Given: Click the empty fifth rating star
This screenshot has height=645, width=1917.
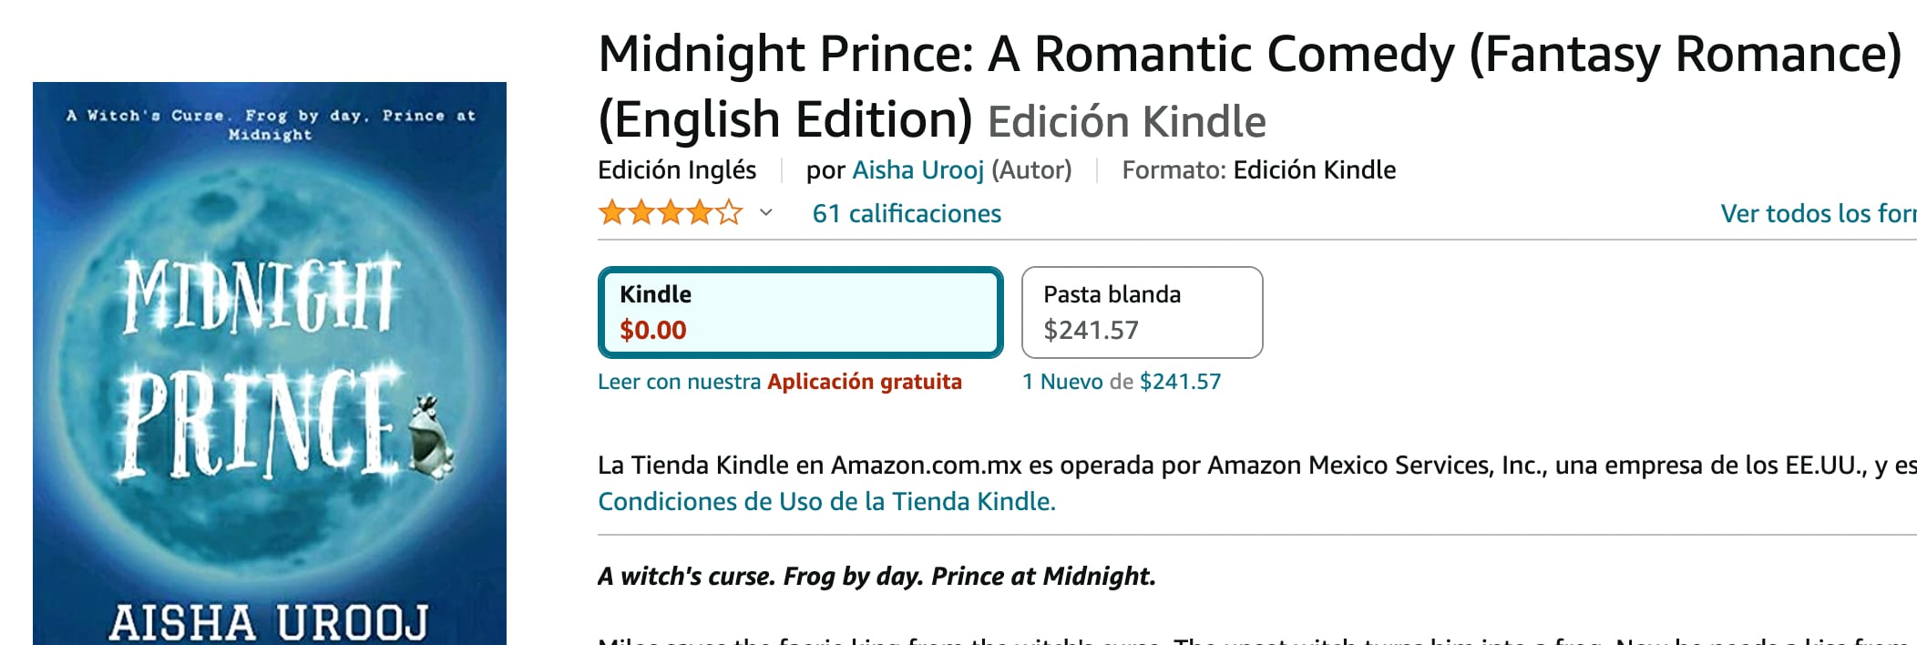Looking at the screenshot, I should pos(729,214).
